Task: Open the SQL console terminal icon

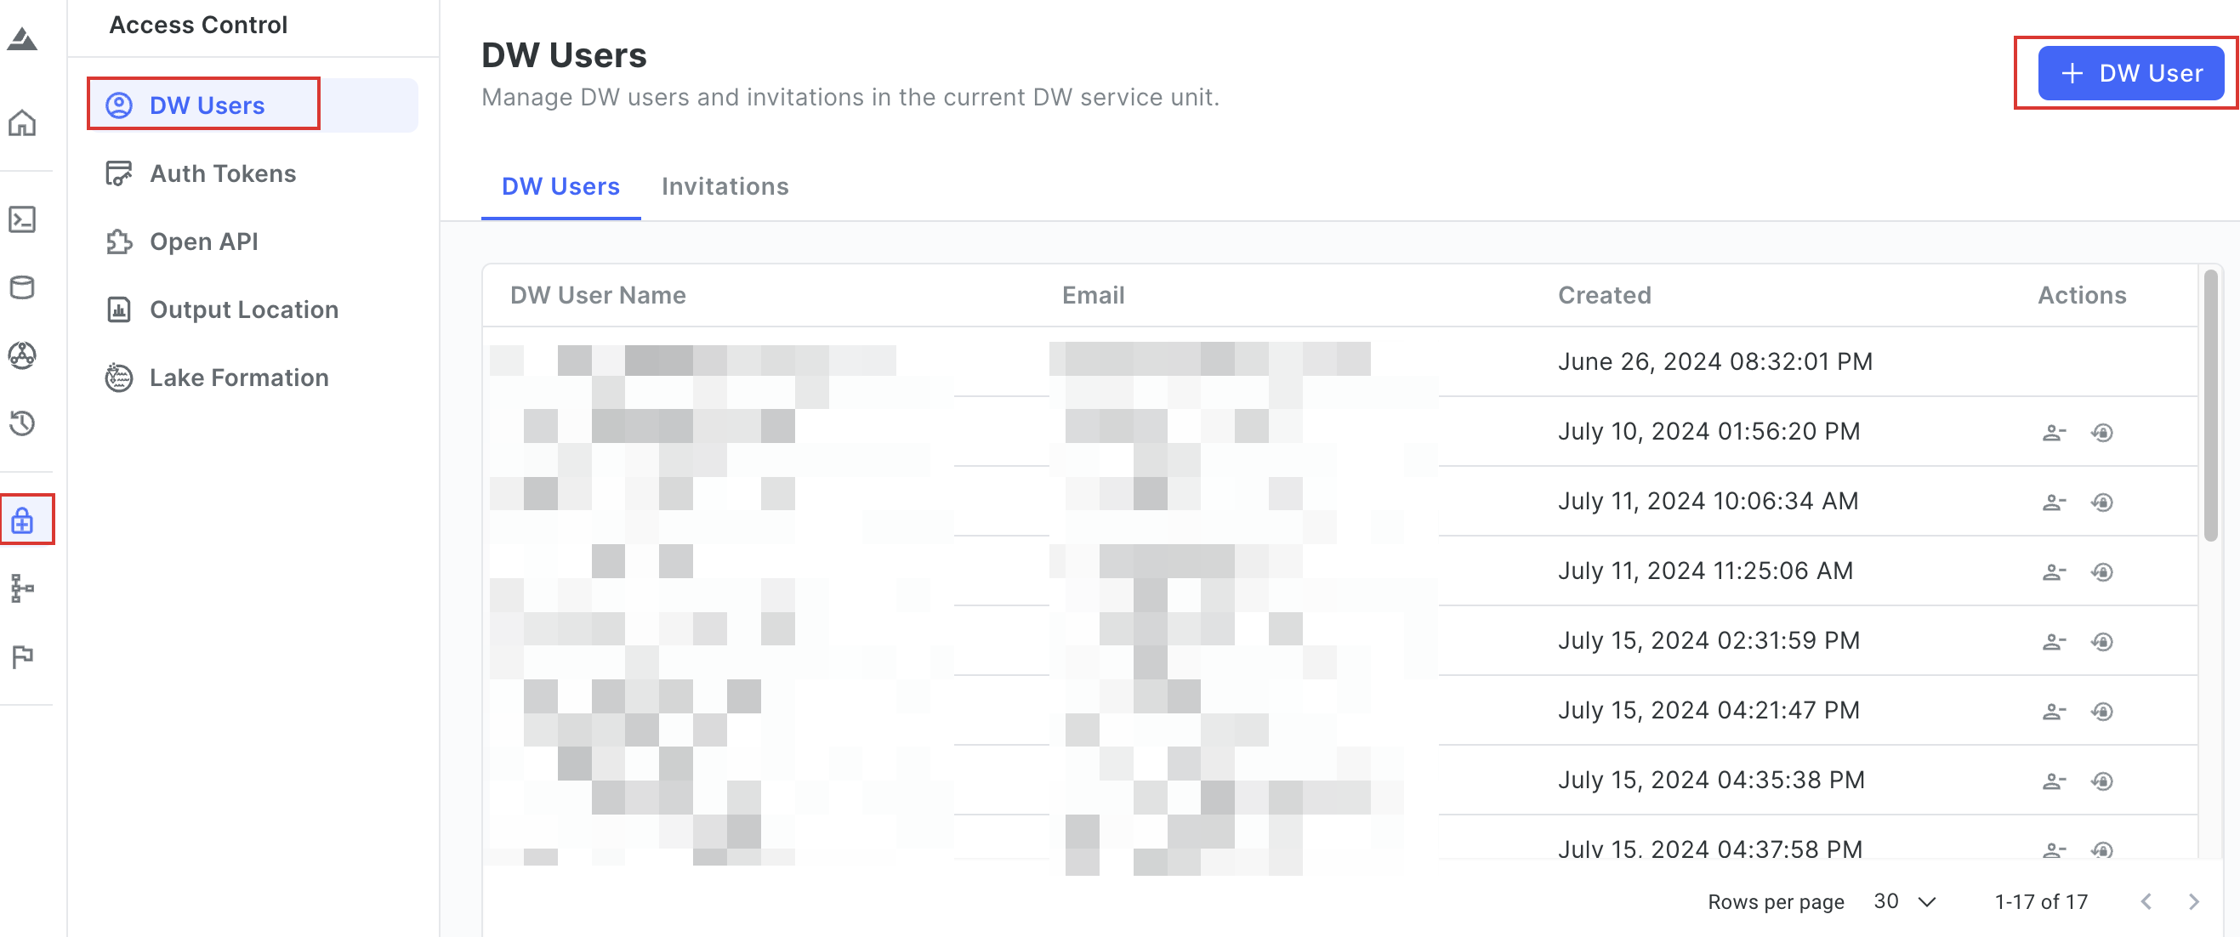Action: (x=23, y=219)
